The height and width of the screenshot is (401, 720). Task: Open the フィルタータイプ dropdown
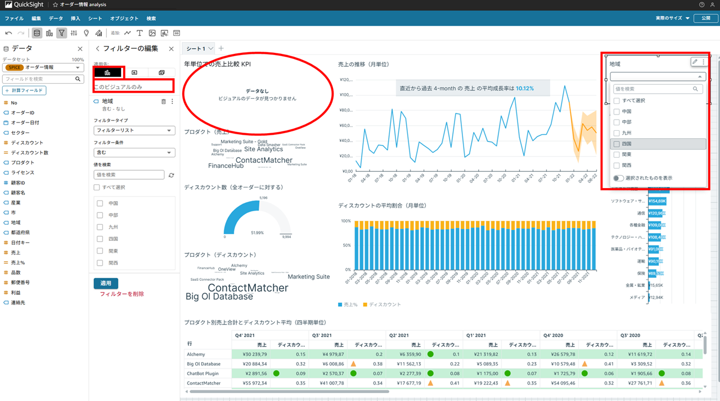pyautogui.click(x=134, y=130)
